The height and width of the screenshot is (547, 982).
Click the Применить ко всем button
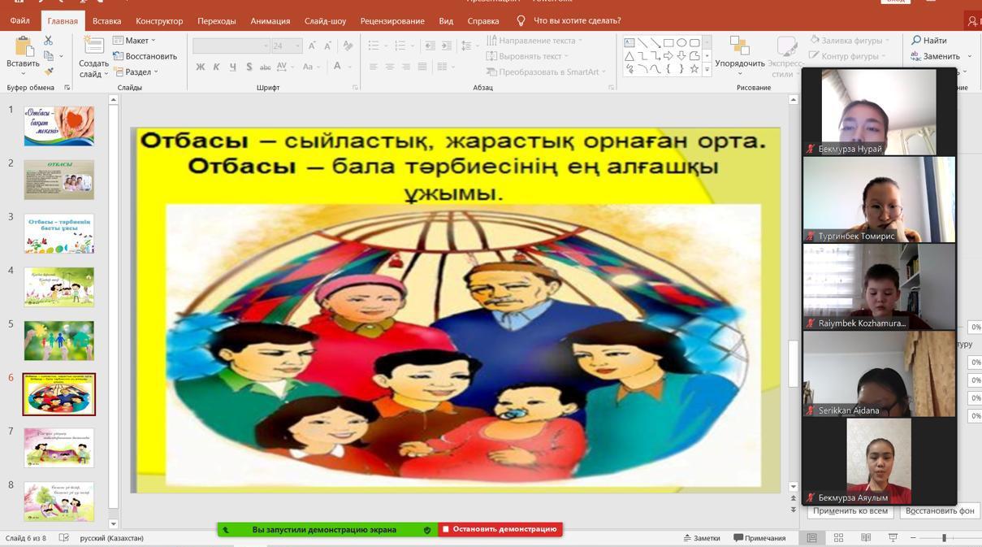point(850,511)
